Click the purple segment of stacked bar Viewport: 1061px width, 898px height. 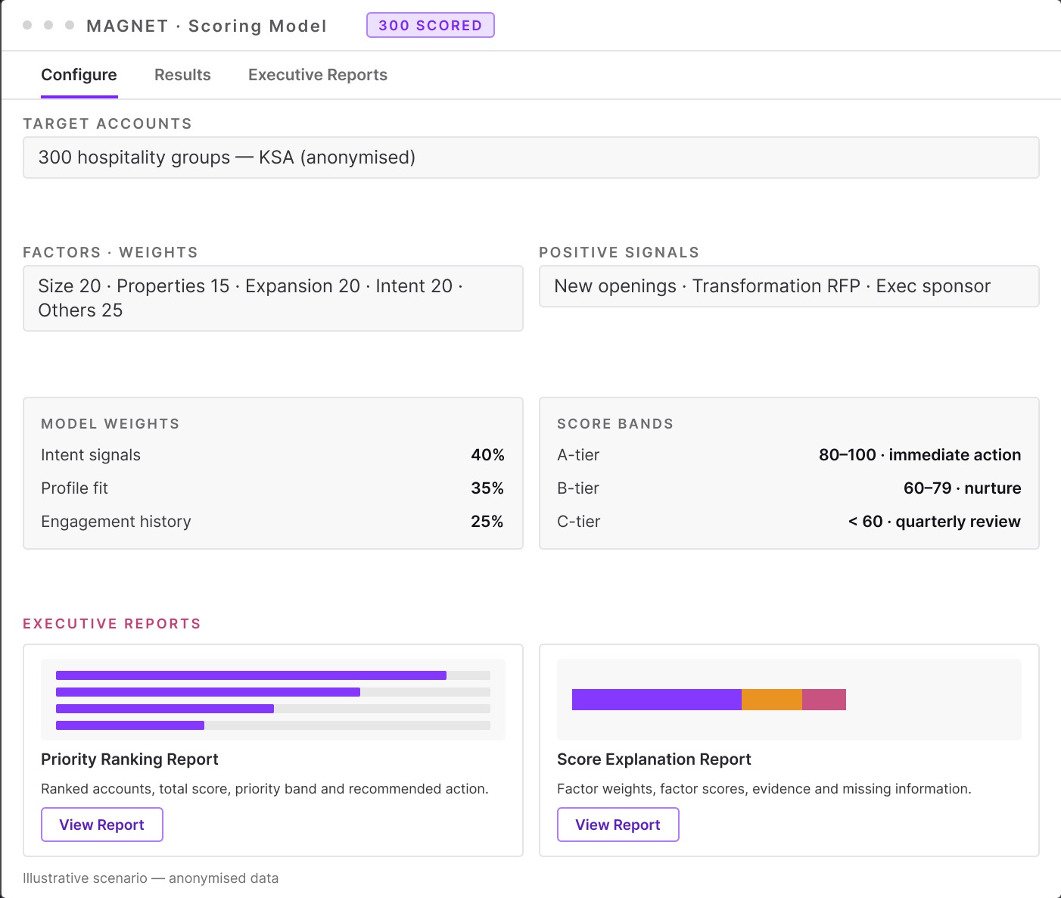[657, 700]
